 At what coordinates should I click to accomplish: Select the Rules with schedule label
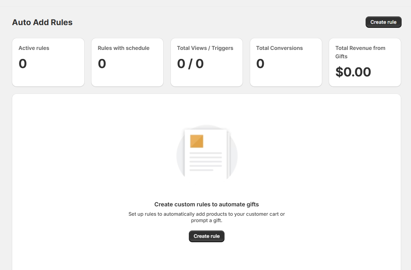pos(124,48)
